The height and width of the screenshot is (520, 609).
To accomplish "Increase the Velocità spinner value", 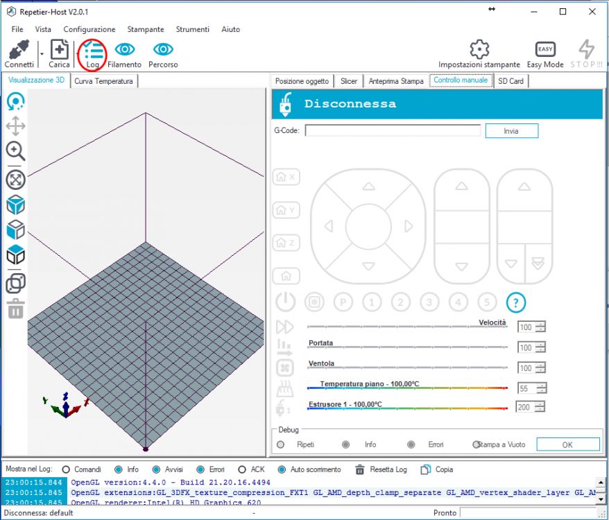I will click(540, 324).
